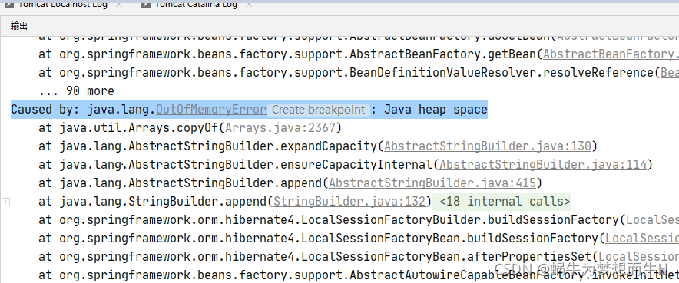679x283 pixels.
Task: Click 'at java.util.Arrays.copyOf' text
Action: click(x=128, y=128)
